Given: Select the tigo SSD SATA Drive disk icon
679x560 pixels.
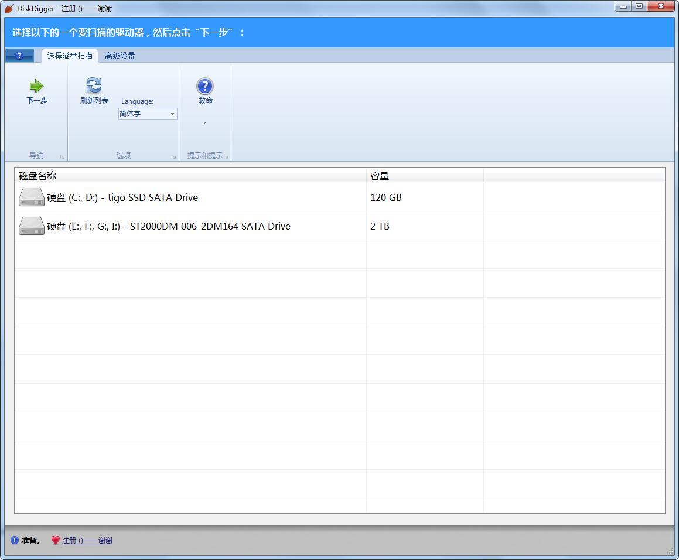Looking at the screenshot, I should (32, 197).
